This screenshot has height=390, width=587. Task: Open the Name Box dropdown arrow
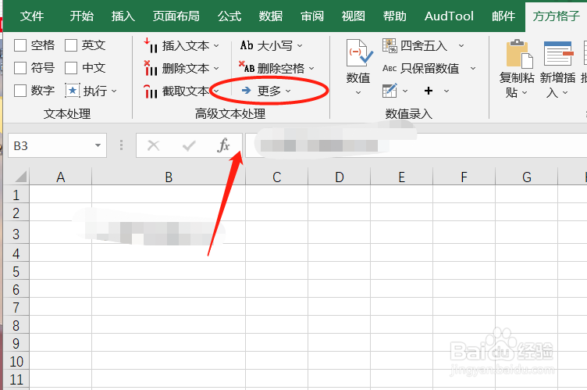[98, 145]
